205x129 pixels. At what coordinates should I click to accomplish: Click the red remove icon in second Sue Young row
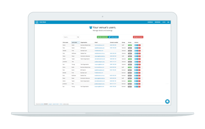[140, 87]
